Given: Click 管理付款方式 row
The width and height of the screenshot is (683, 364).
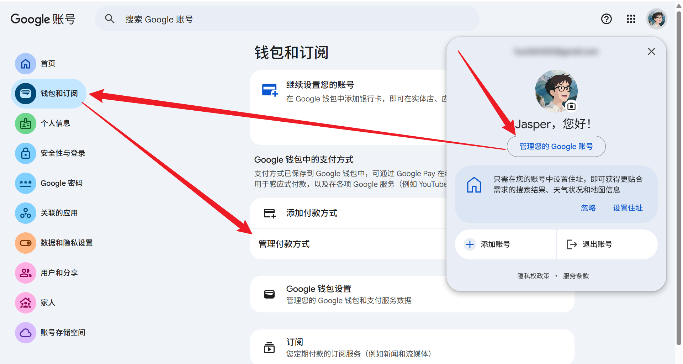Looking at the screenshot, I should click(349, 244).
